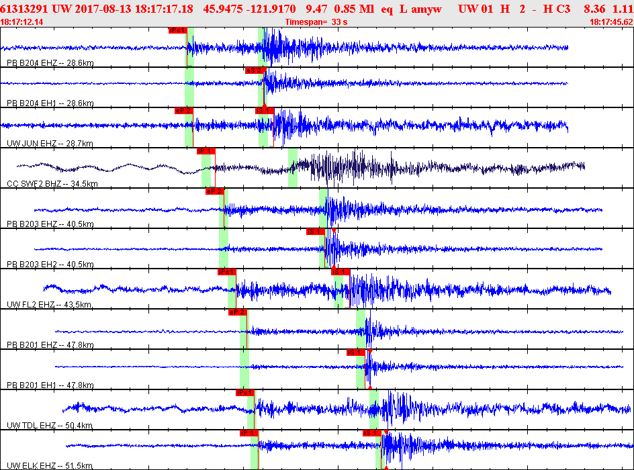This screenshot has width=634, height=470.
Task: Select the iP 1 pick on UW ELK
Action: [248, 433]
